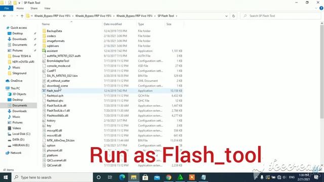Image resolution: width=324 pixels, height=182 pixels.
Task: Open the notification center icon
Action: [x=316, y=177]
